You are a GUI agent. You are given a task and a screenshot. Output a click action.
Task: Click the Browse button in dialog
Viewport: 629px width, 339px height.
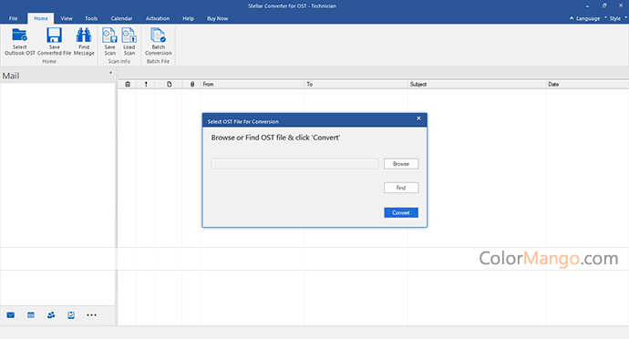point(401,164)
